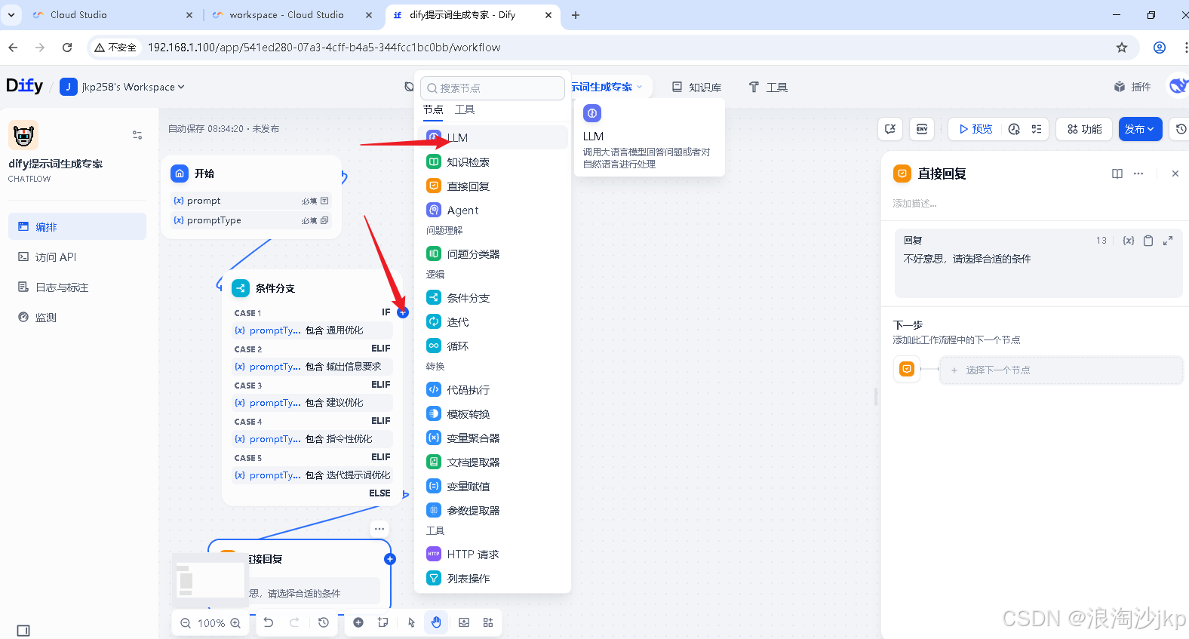Open the 发布 dropdown button
1189x639 pixels.
point(1140,129)
